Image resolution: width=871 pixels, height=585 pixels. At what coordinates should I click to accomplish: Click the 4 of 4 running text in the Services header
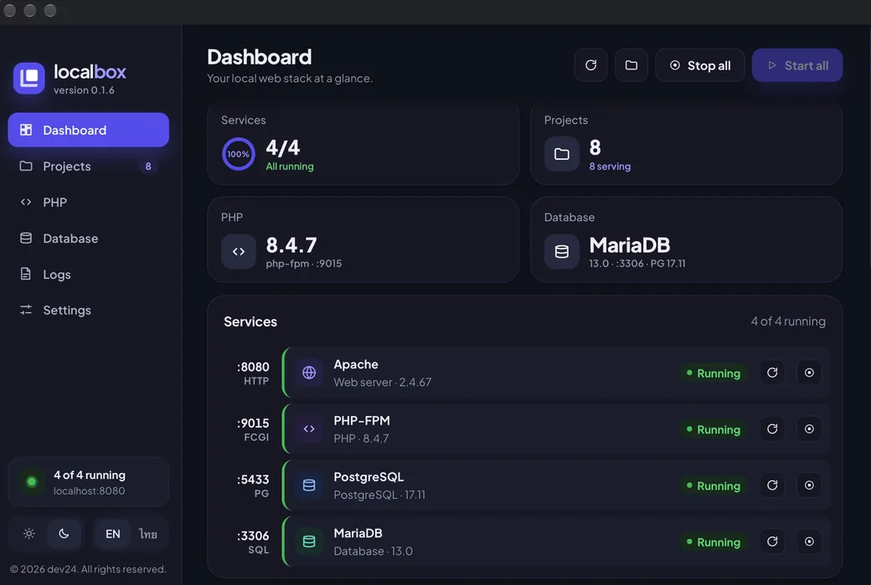tap(788, 321)
